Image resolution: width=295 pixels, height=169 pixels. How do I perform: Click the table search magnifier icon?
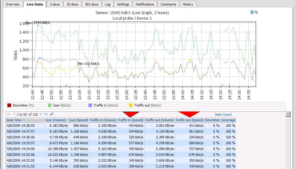pyautogui.click(x=52, y=115)
